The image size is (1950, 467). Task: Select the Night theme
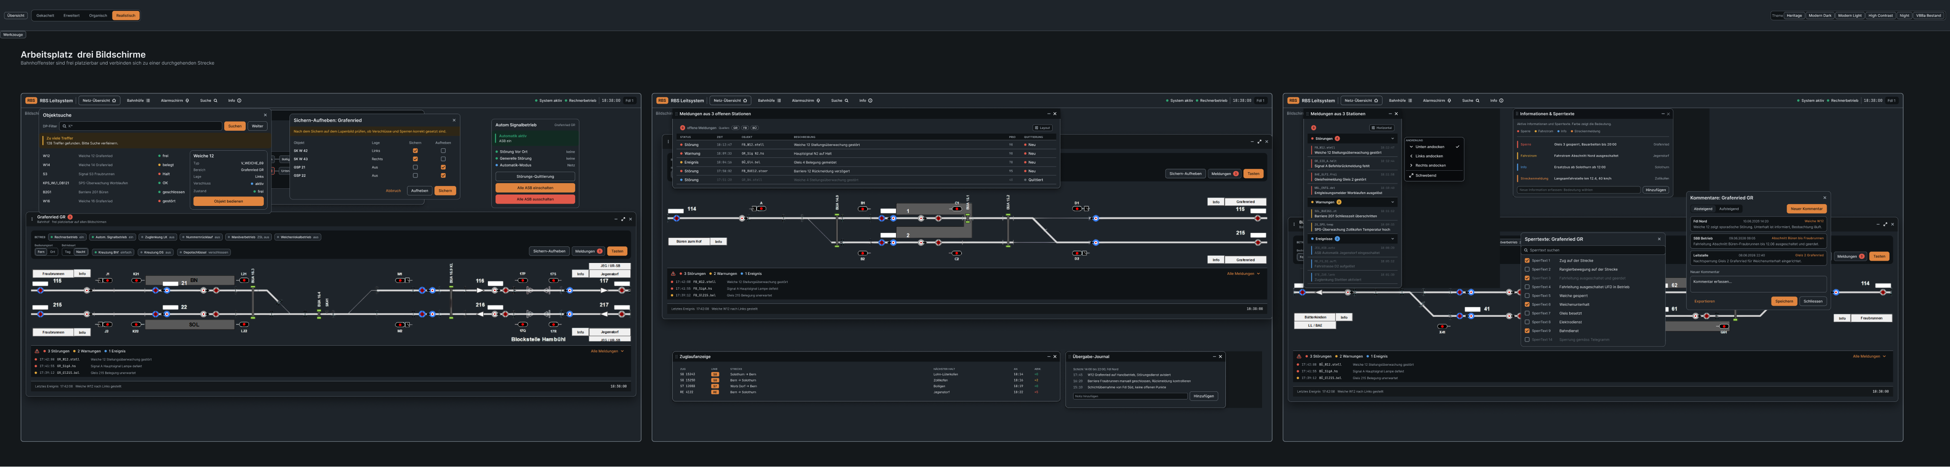(1905, 15)
